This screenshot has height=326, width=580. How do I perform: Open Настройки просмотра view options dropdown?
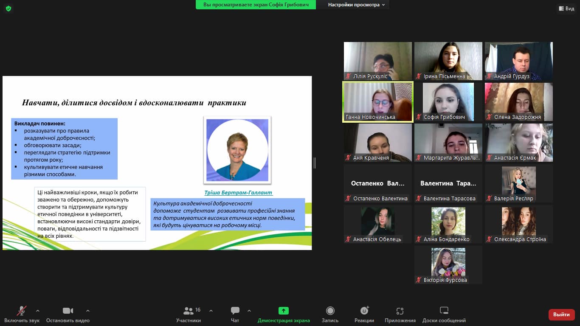click(x=356, y=5)
